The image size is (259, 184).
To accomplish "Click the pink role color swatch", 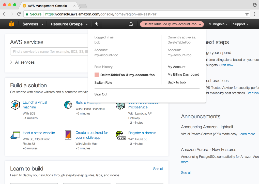I will point(97,75).
